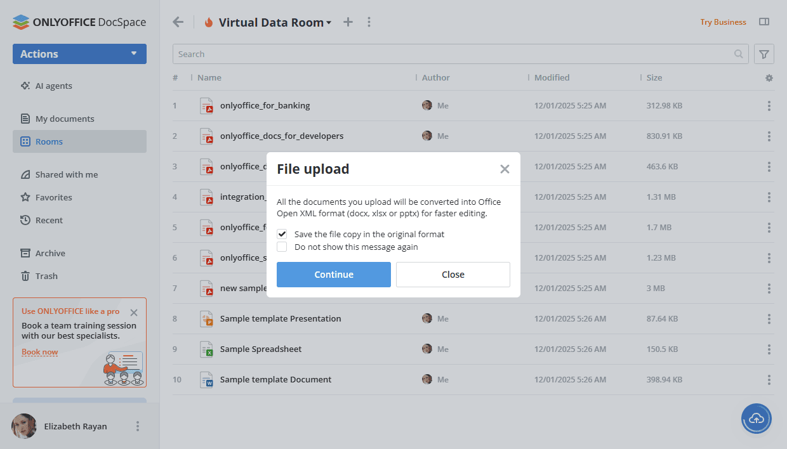This screenshot has width=787, height=449.
Task: Click the Continue button
Action: click(334, 275)
